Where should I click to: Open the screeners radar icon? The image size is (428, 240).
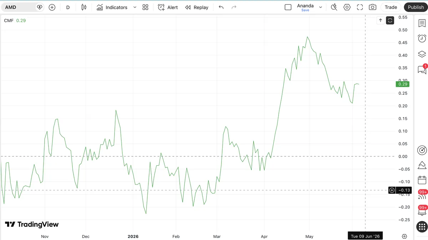422,150
